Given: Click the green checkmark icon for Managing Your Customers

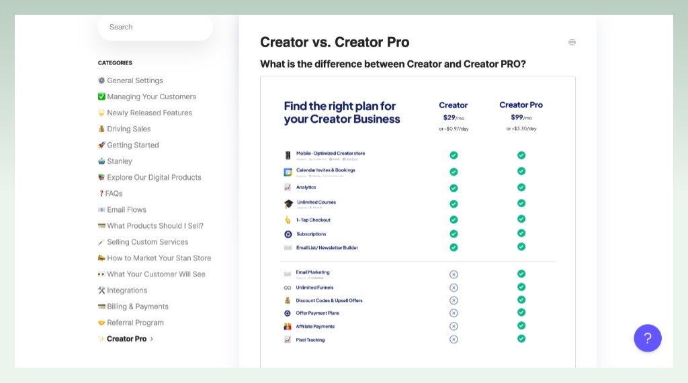Looking at the screenshot, I should [101, 97].
